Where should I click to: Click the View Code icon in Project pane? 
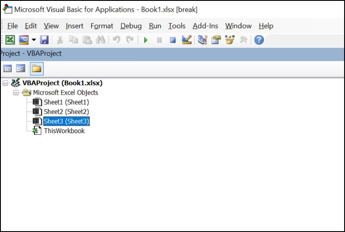(x=7, y=69)
